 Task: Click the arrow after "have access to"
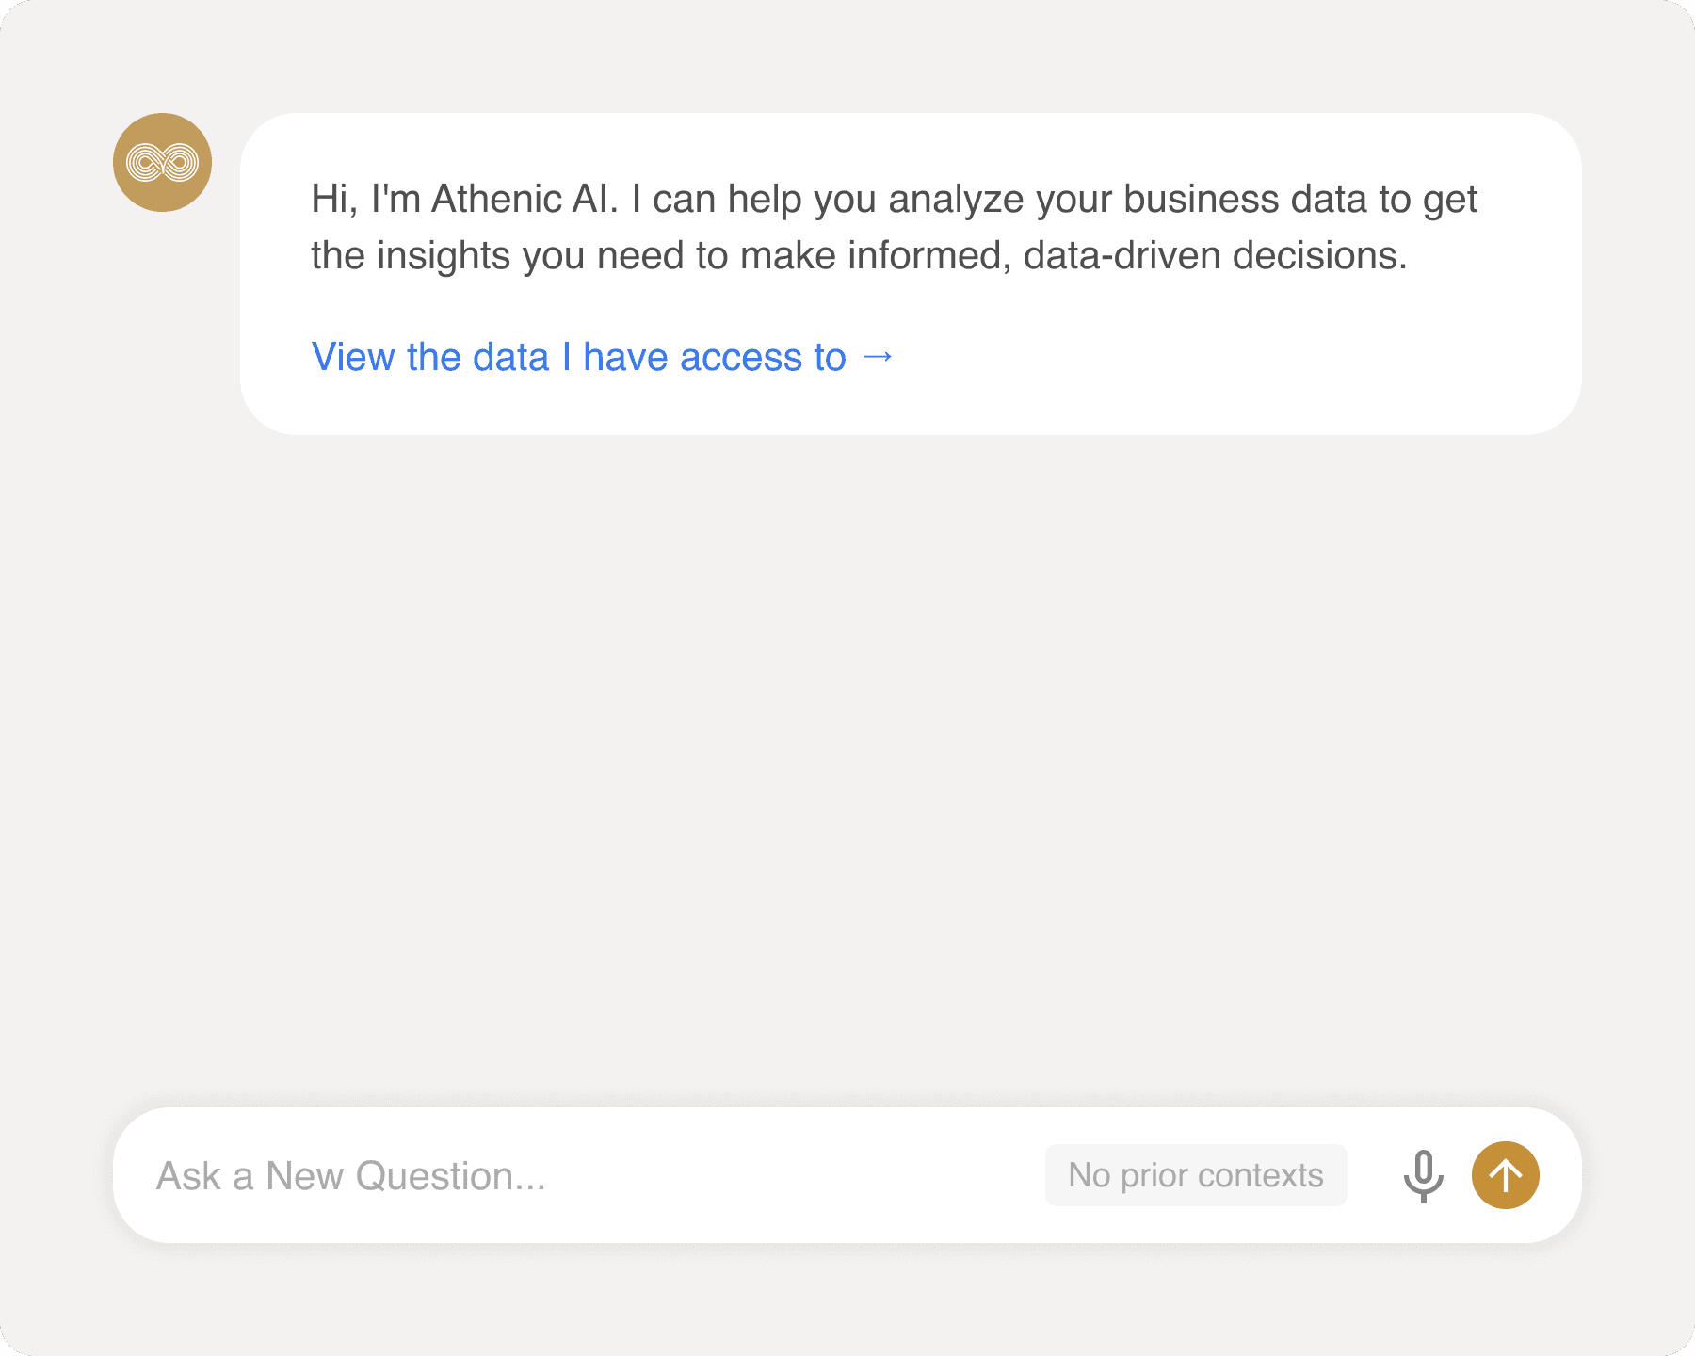[878, 358]
